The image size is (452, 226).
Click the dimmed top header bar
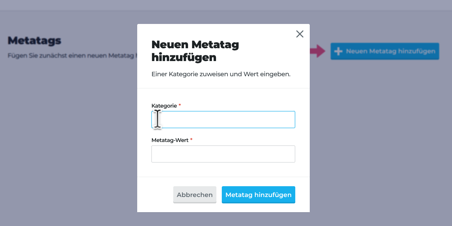(226, 5)
